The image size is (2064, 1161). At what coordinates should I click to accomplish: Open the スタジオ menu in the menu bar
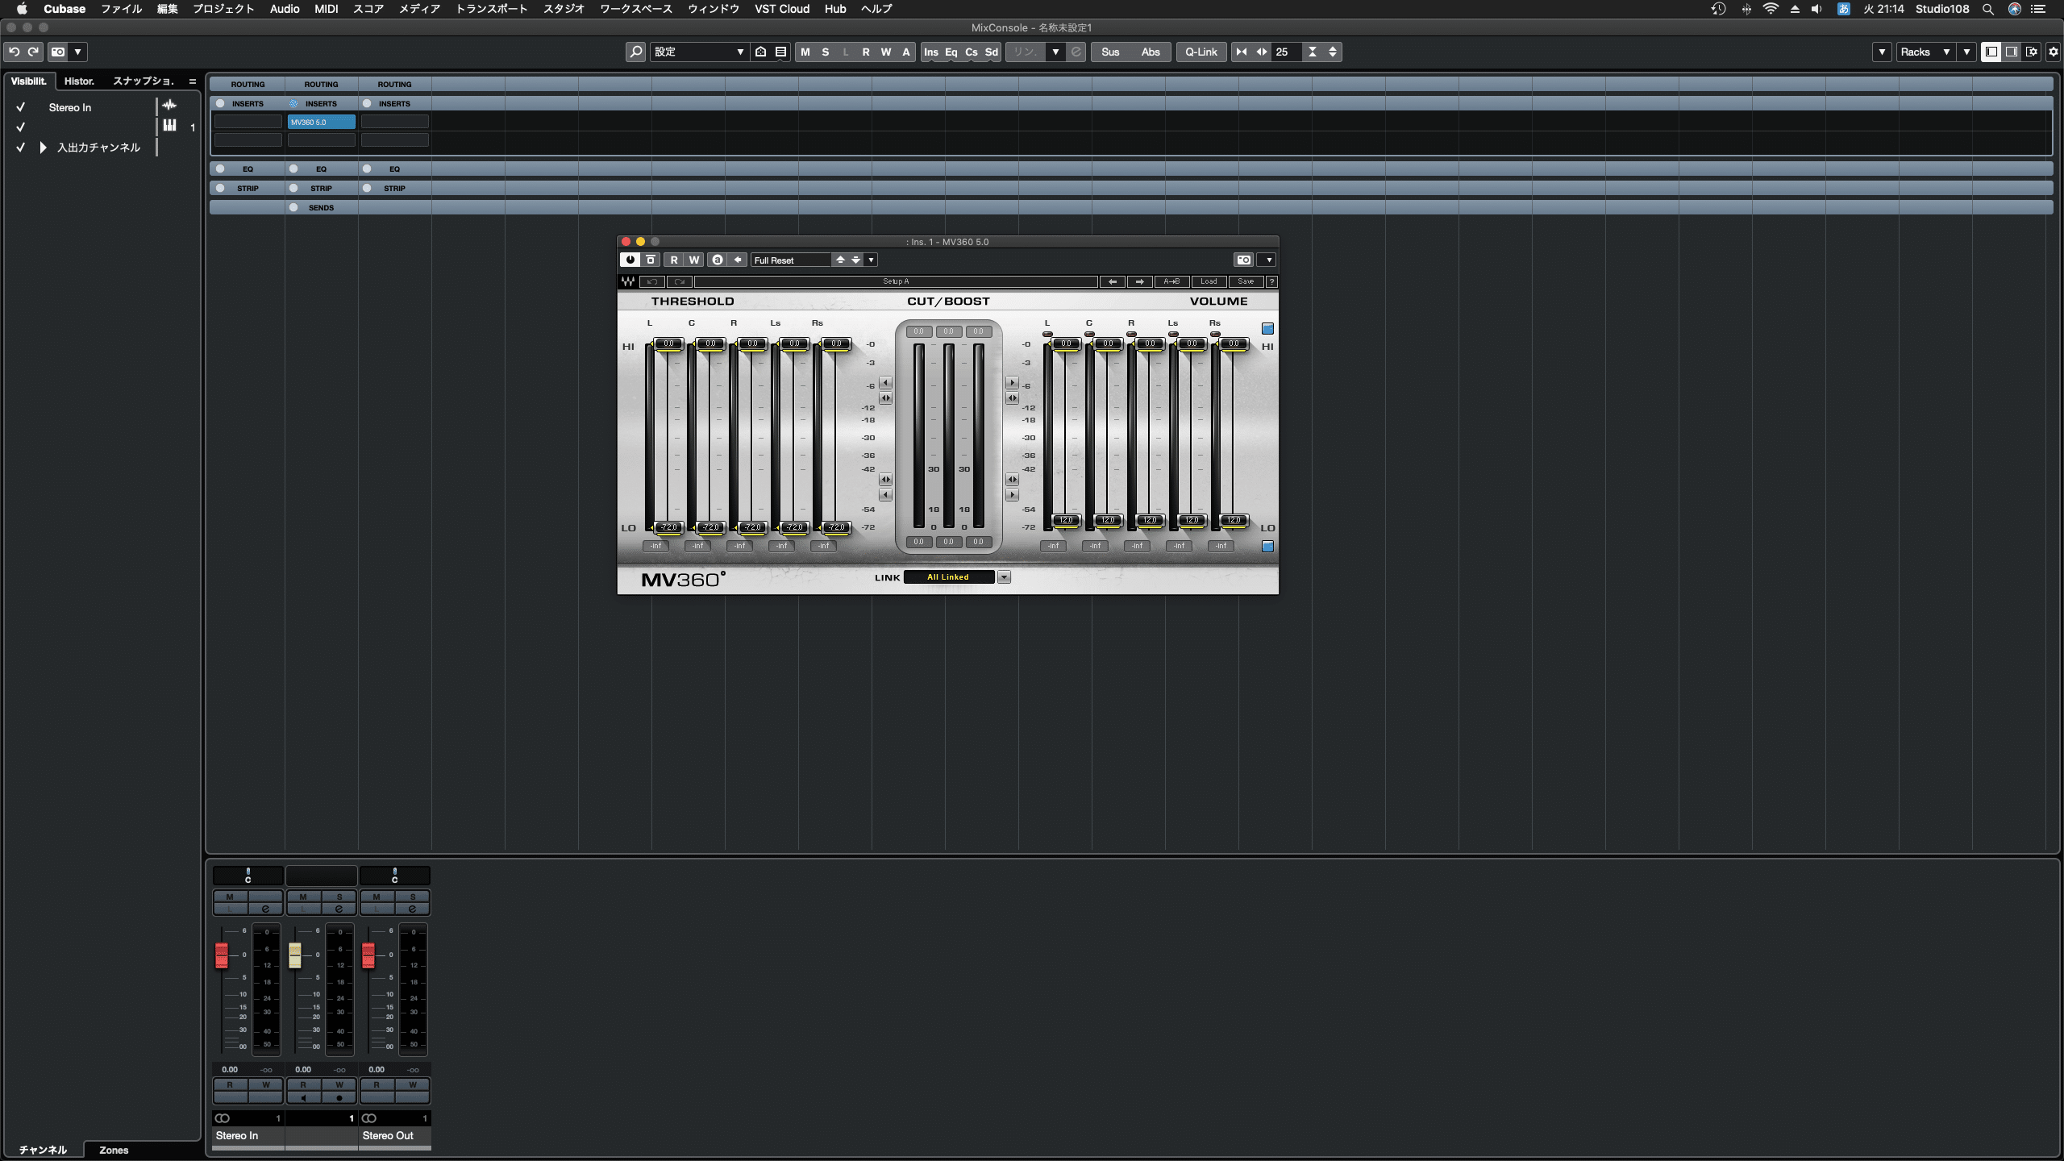pos(564,9)
